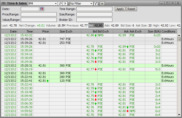Select the 14:50:25 quote row time
This screenshot has height=118, width=182.
pos(26,115)
